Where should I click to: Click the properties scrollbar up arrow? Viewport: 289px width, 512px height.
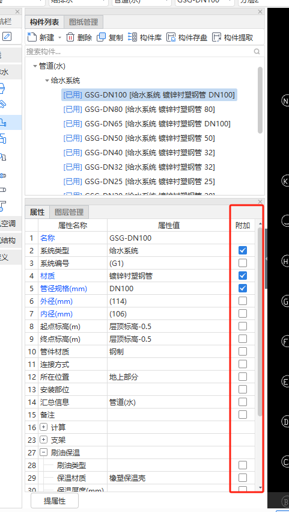point(260,224)
